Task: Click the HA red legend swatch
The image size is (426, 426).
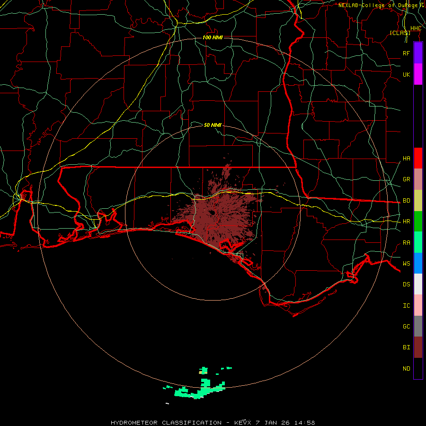Action: (x=418, y=158)
